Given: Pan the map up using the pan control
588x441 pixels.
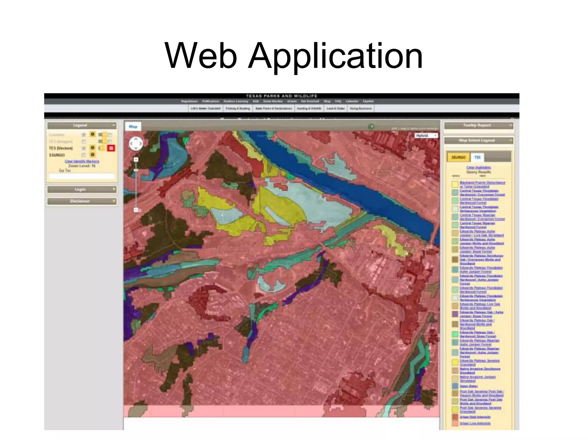Looking at the screenshot, I should tap(136, 139).
